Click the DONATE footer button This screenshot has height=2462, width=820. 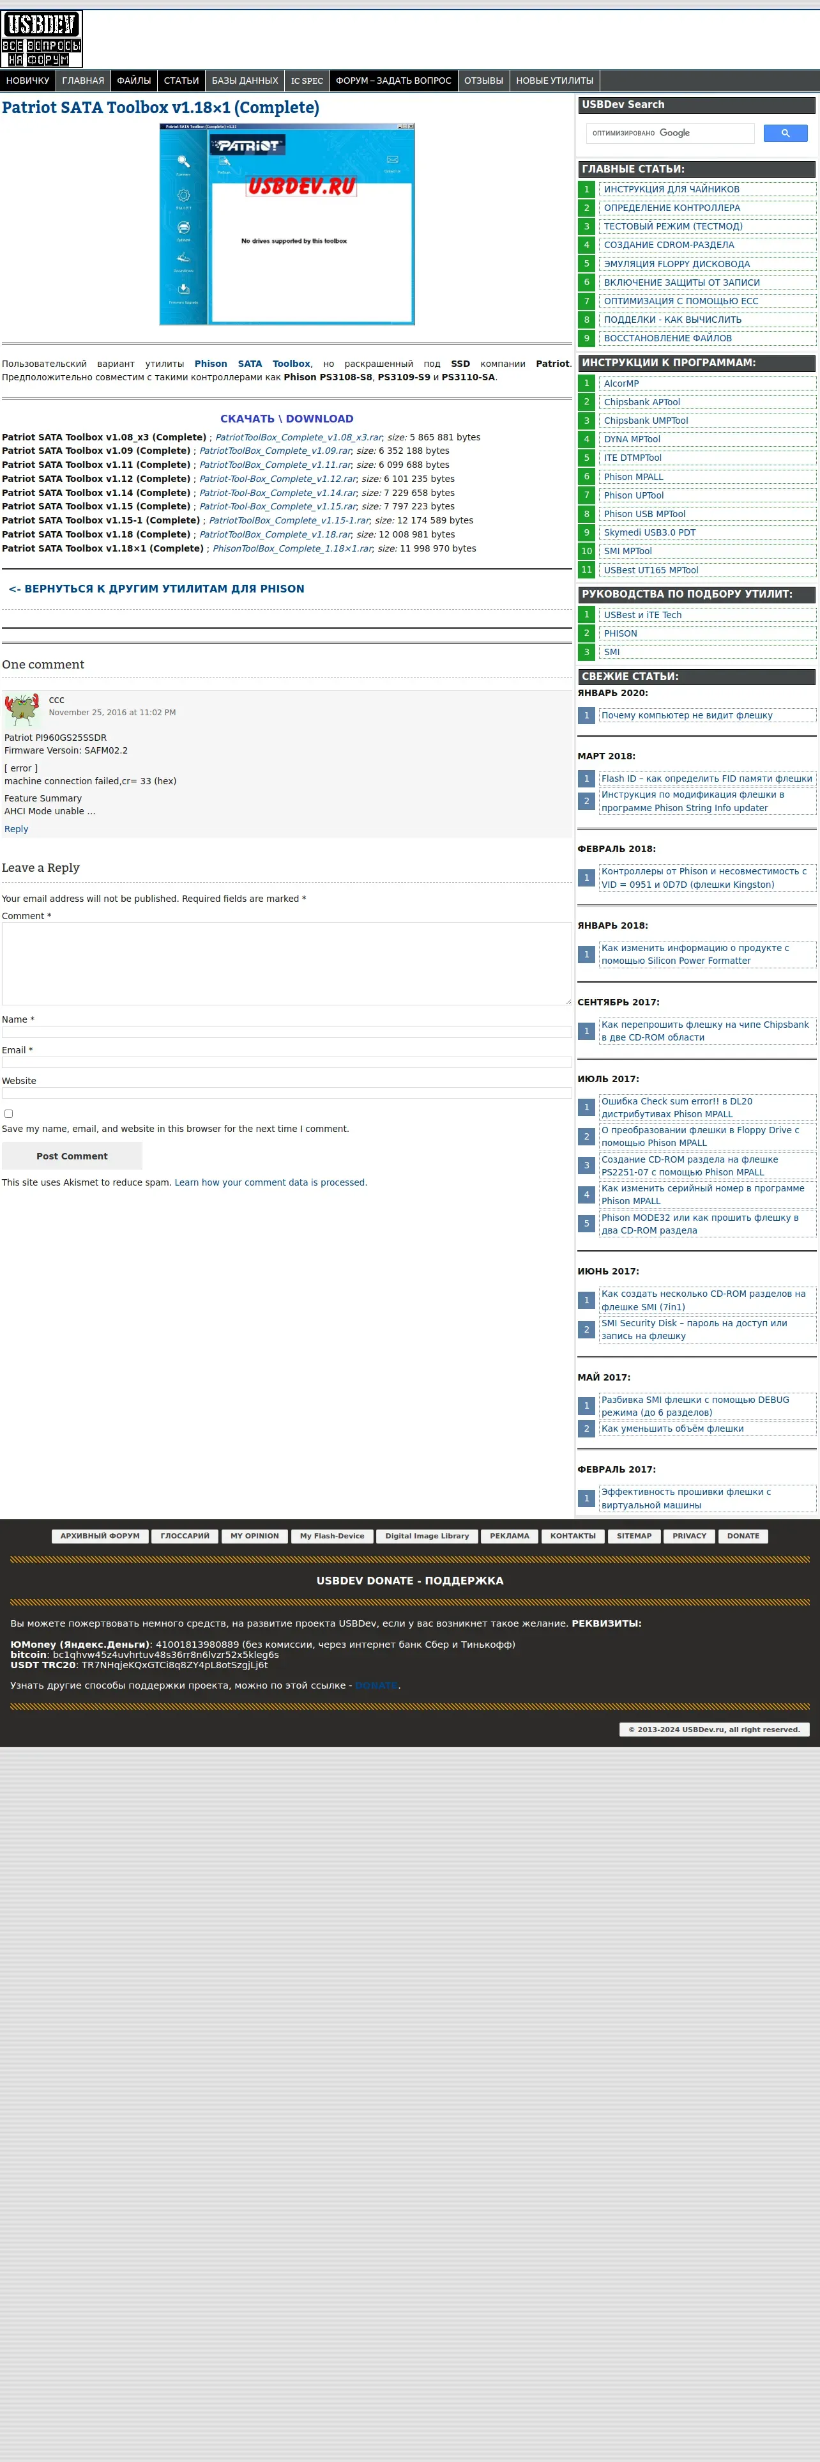pyautogui.click(x=743, y=1537)
